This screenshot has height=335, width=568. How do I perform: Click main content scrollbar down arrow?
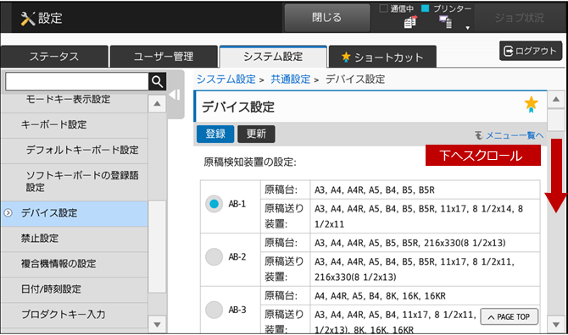(555, 324)
